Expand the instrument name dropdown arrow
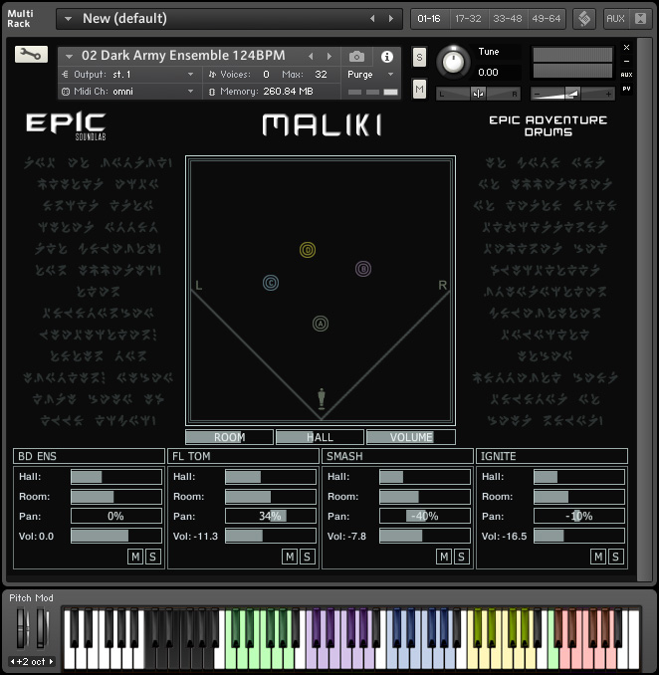This screenshot has width=659, height=675. (69, 56)
